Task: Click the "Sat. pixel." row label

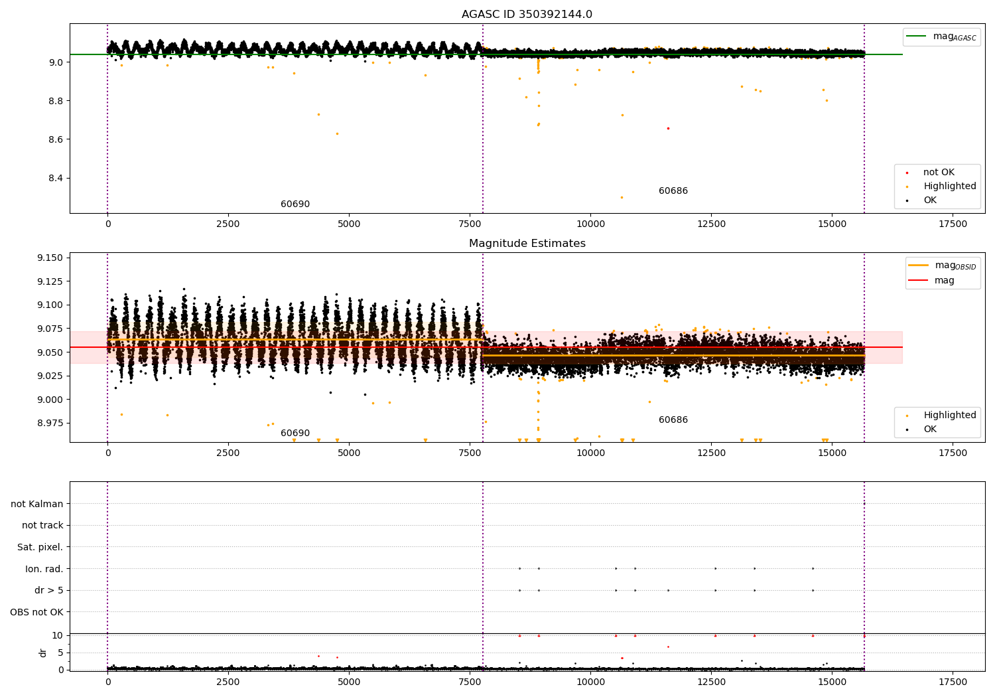Action: click(x=40, y=548)
